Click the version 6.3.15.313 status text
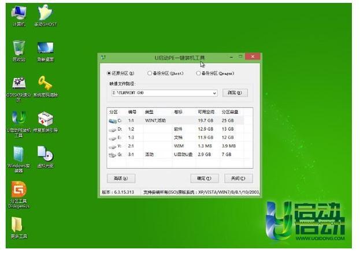 tap(118, 192)
